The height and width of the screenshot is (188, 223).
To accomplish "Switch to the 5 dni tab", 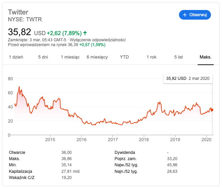I will 43,57.
